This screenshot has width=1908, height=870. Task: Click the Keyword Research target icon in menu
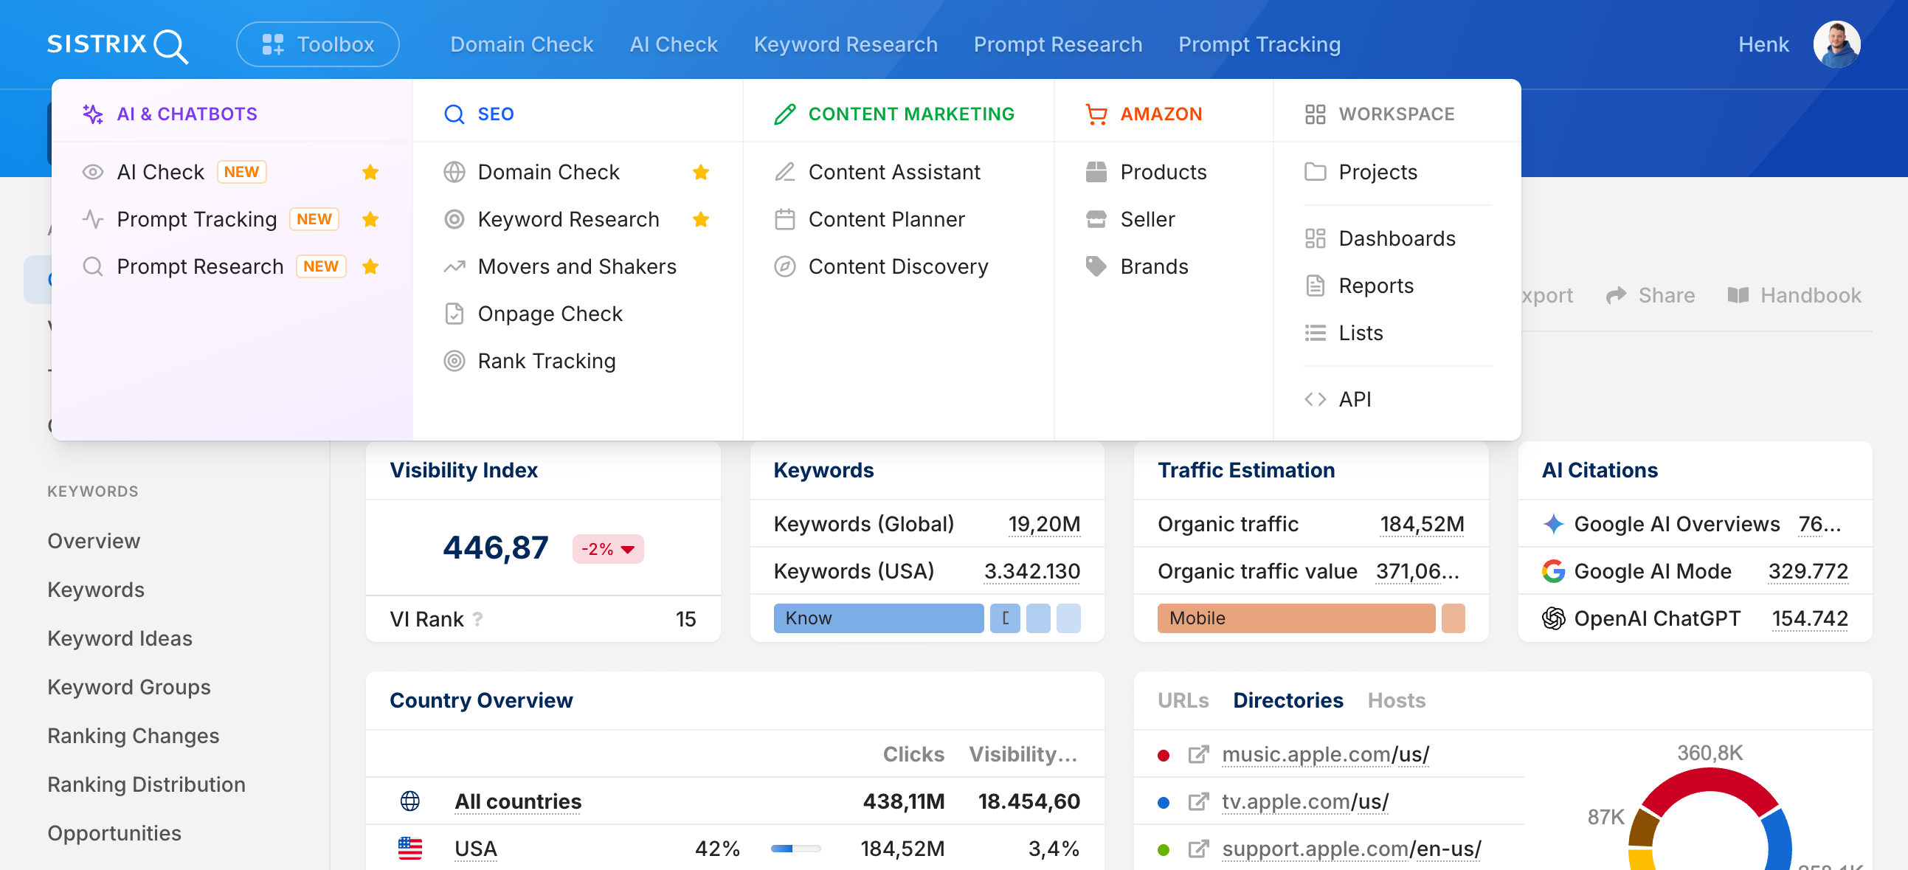pyautogui.click(x=454, y=219)
